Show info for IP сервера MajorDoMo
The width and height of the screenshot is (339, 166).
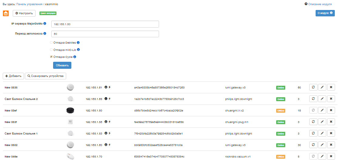[45, 23]
